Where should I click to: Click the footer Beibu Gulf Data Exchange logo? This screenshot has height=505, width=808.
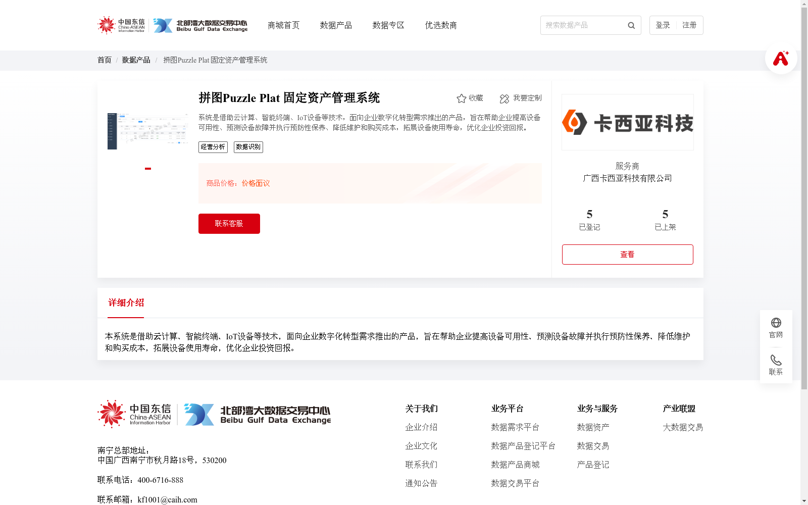(258, 414)
